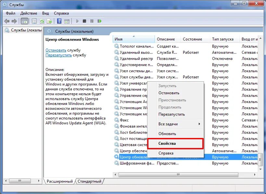Click the tree pane horizontal scrollbar thumb

coord(20,181)
